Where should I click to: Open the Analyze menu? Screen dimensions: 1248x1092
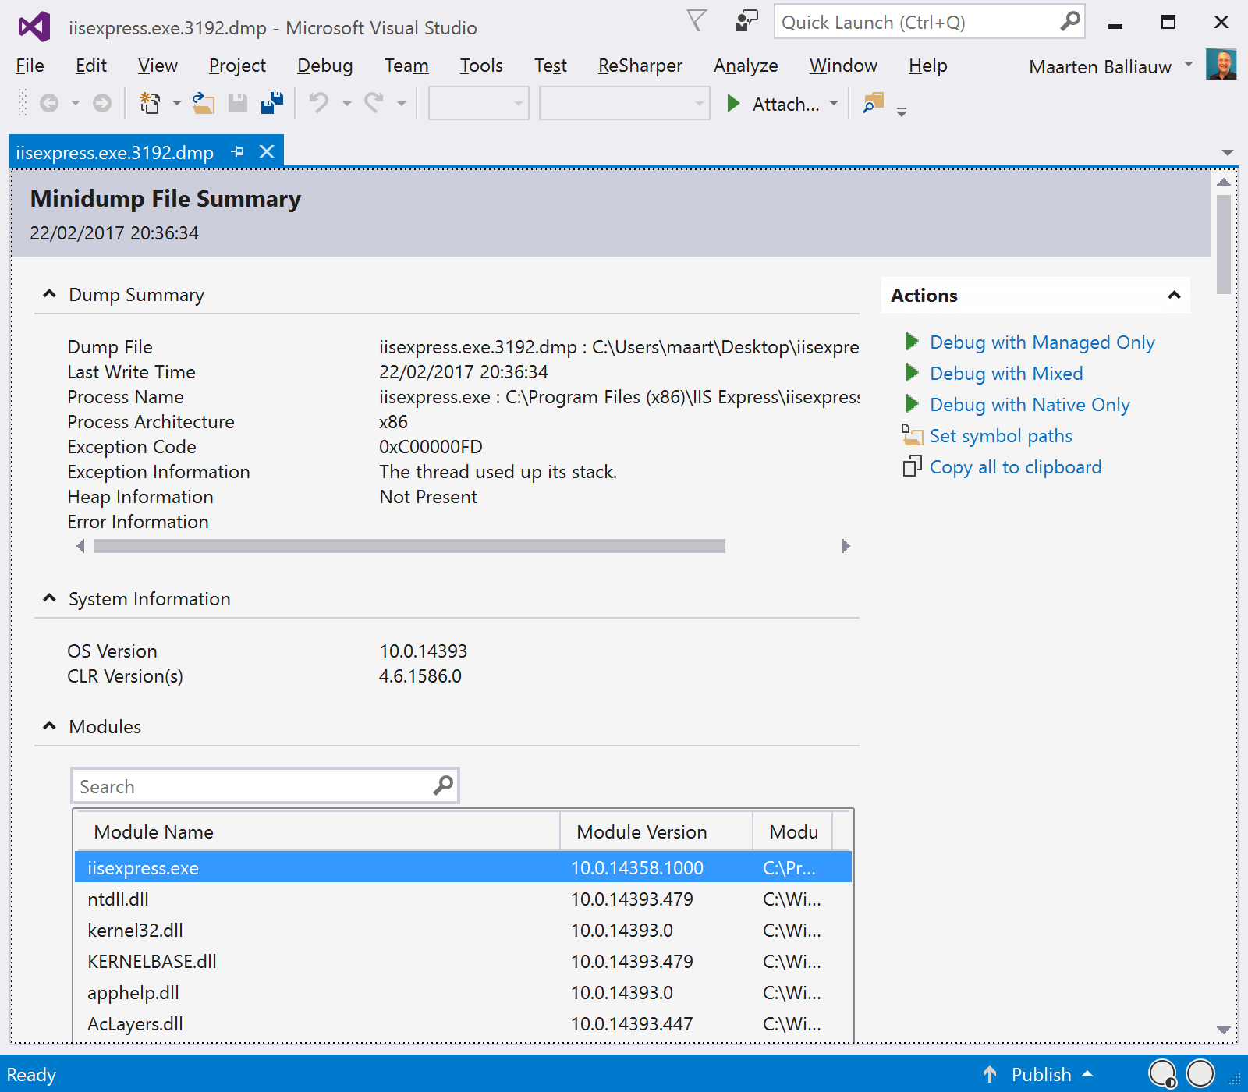click(x=746, y=66)
